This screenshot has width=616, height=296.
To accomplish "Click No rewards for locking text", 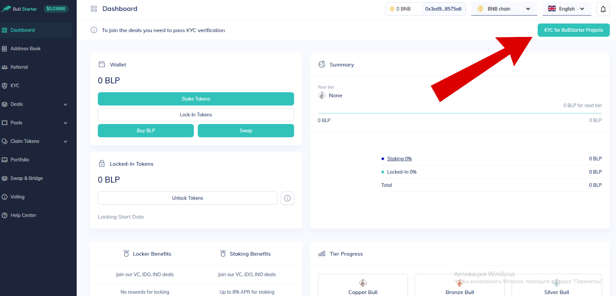I will tap(145, 292).
